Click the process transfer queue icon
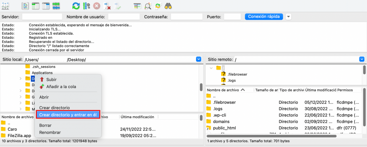The width and height of the screenshot is (367, 147). tap(86, 6)
